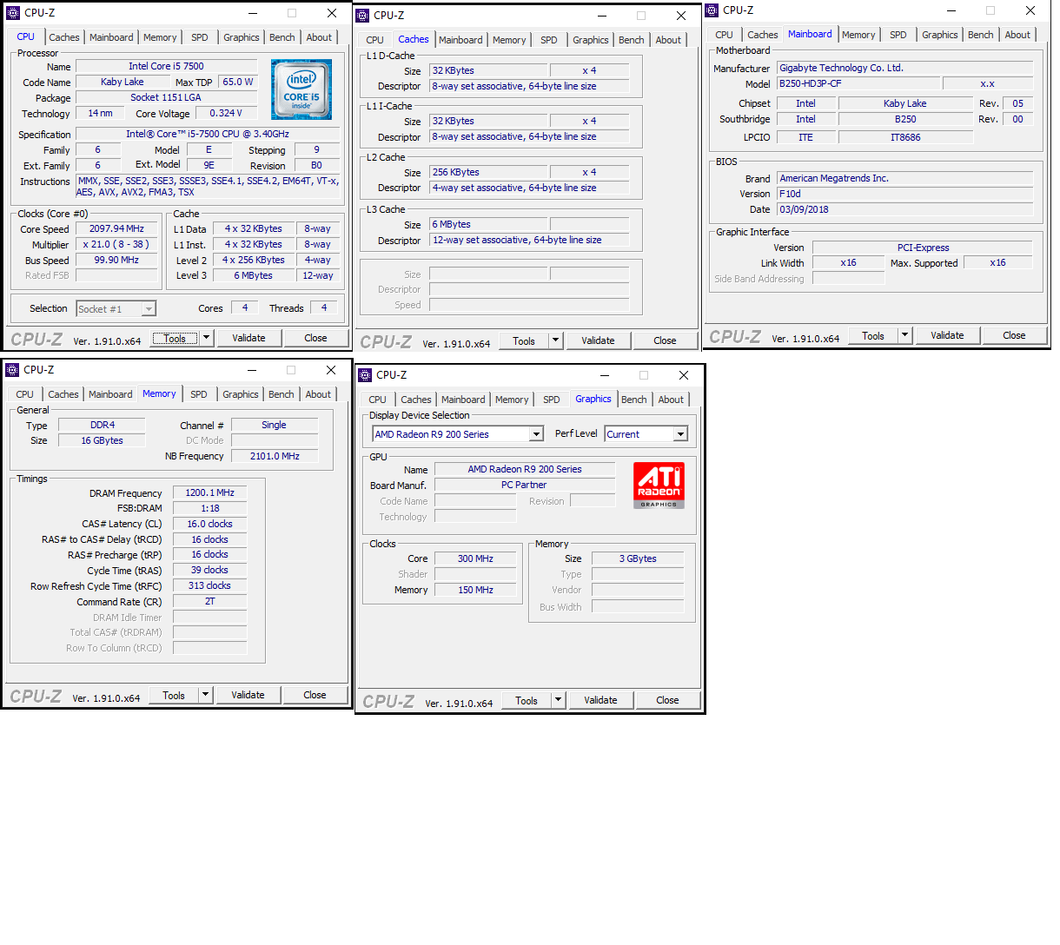Viewport: 1060px width, 945px height.
Task: Click the Intel Core i5 logo
Action: (301, 89)
